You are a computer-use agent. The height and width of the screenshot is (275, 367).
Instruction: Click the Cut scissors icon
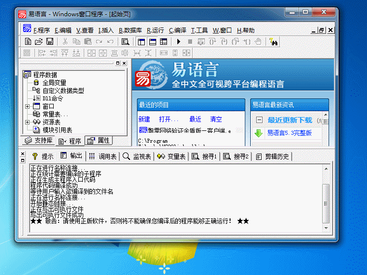tap(66, 42)
